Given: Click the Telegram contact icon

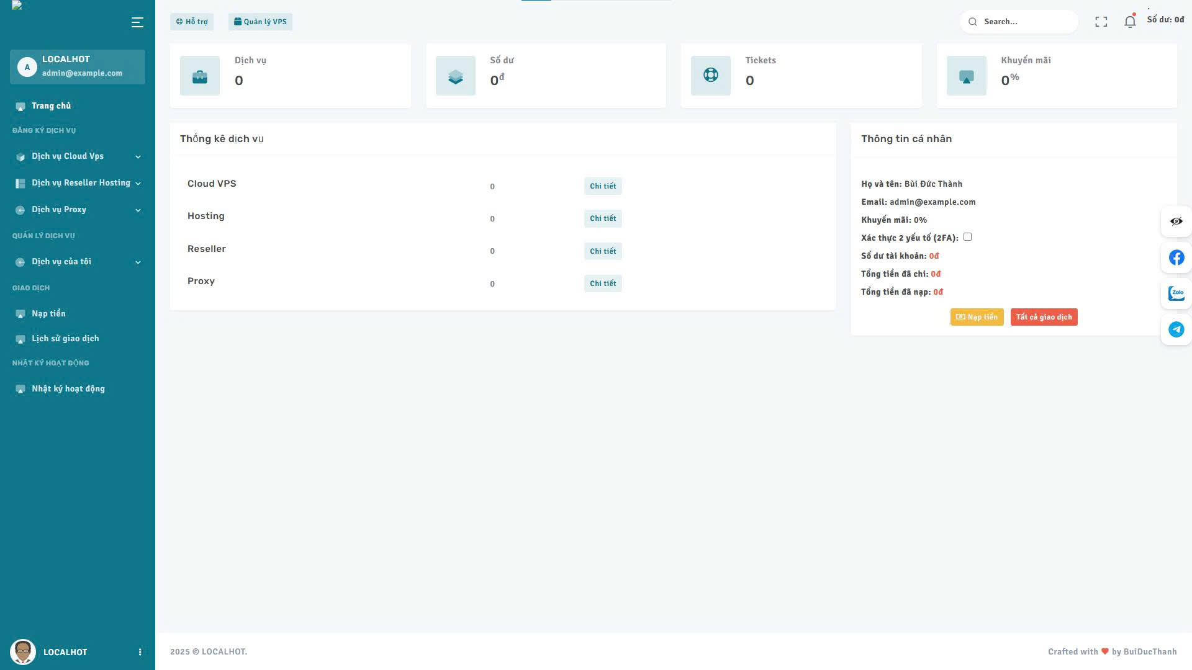Looking at the screenshot, I should 1176,329.
